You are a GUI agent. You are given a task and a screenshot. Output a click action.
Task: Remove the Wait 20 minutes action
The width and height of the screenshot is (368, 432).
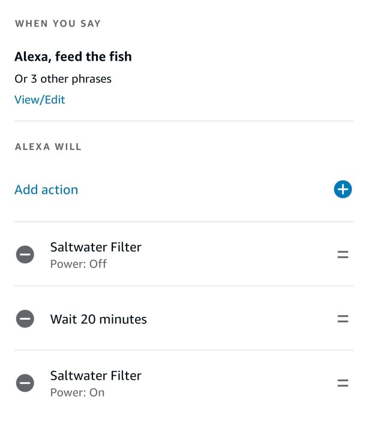[25, 319]
